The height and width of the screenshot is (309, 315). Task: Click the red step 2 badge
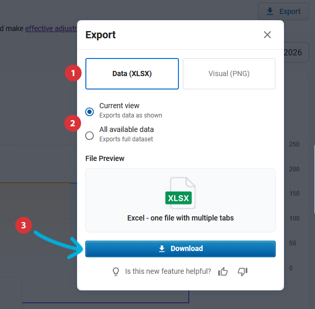[73, 123]
